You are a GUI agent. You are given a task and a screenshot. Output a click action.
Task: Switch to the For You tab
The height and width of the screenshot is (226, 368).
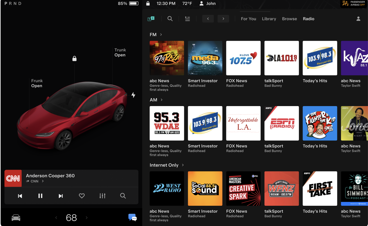pyautogui.click(x=248, y=19)
